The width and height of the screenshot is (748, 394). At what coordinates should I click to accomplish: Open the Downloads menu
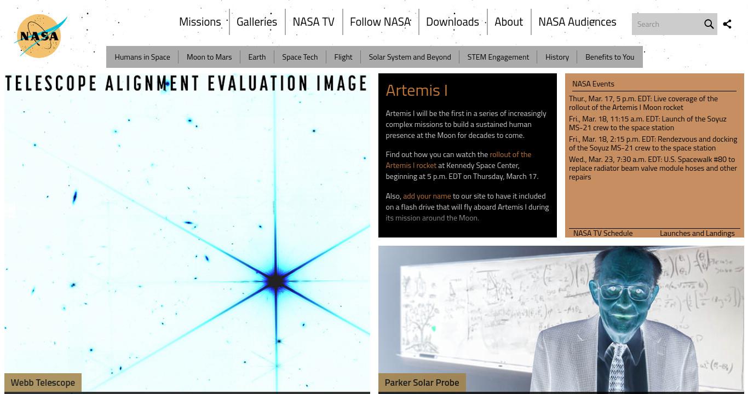[452, 22]
